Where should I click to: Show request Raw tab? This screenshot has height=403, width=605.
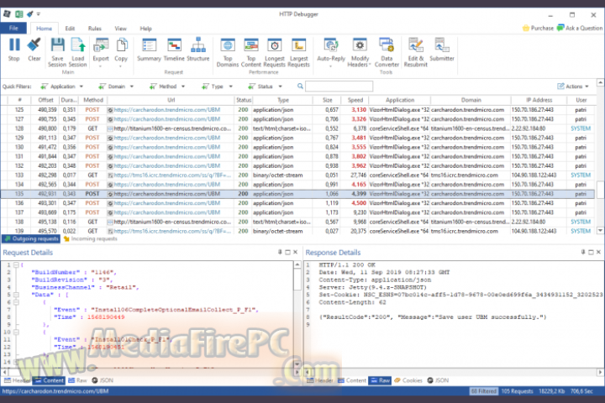78,380
